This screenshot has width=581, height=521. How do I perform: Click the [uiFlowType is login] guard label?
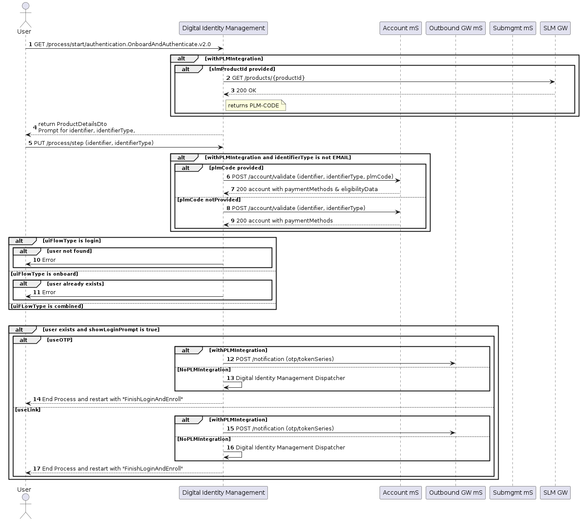click(x=72, y=241)
